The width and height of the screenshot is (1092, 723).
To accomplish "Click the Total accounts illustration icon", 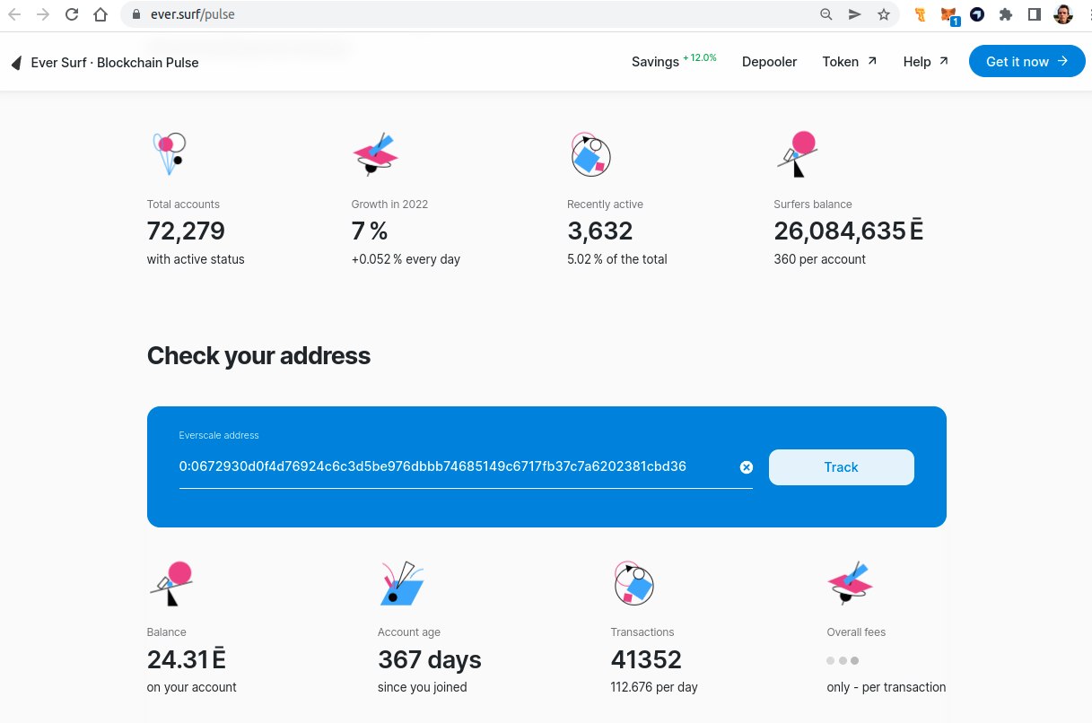I will coord(169,152).
